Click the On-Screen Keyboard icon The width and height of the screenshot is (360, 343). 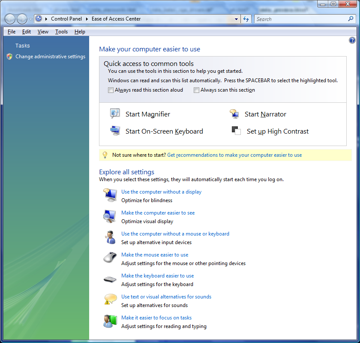(115, 131)
